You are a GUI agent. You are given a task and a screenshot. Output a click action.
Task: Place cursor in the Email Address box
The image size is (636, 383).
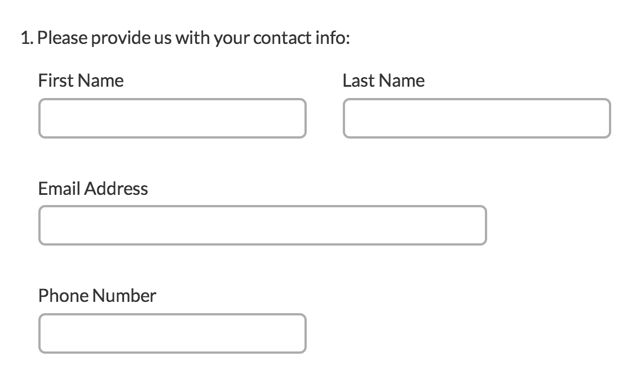(262, 225)
